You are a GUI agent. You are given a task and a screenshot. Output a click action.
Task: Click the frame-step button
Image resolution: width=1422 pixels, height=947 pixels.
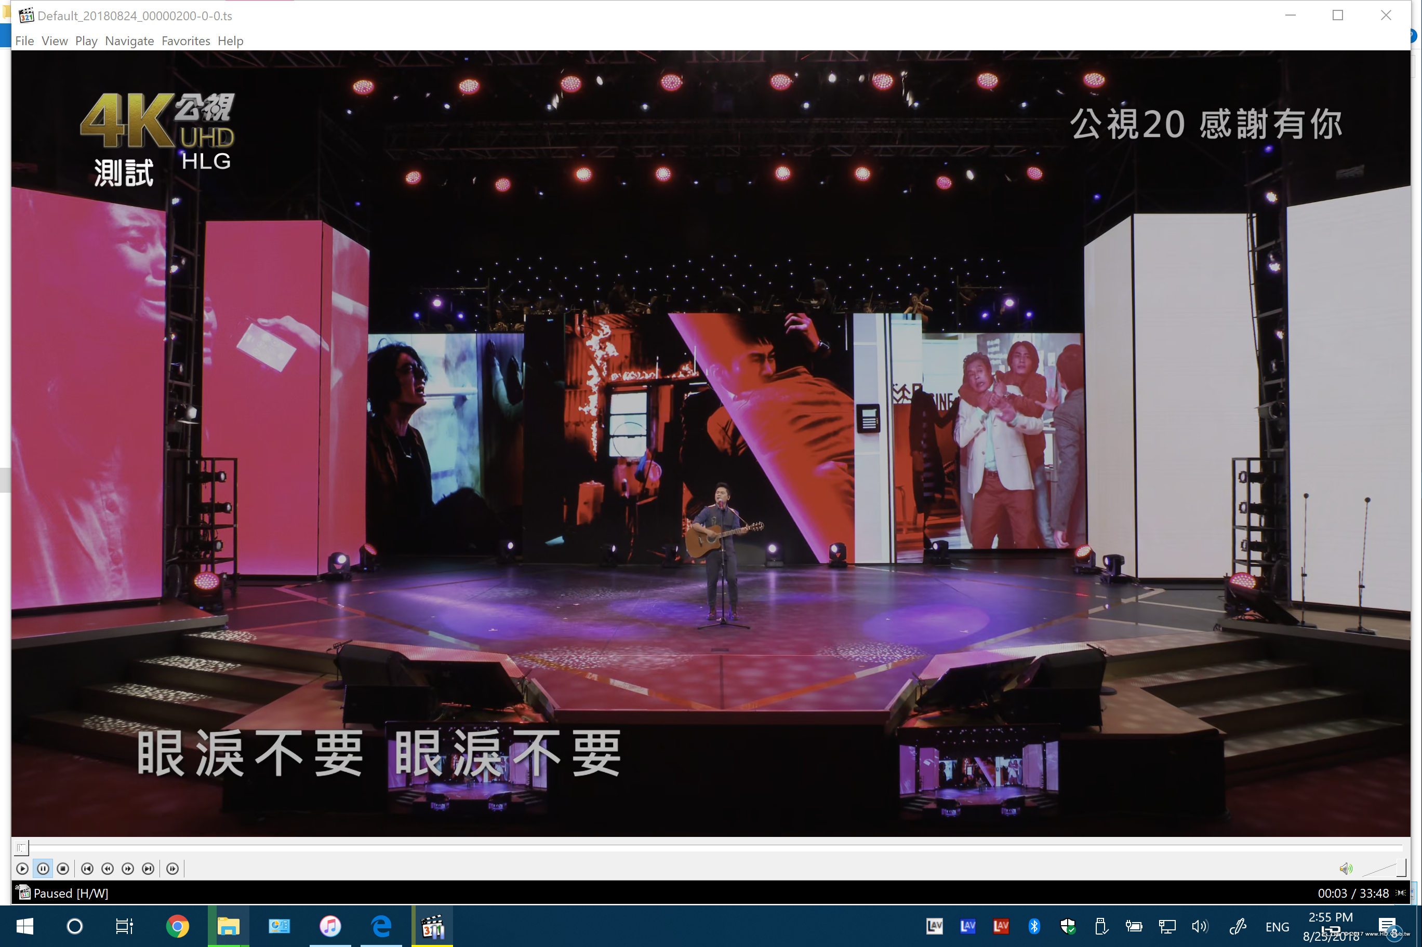point(172,869)
